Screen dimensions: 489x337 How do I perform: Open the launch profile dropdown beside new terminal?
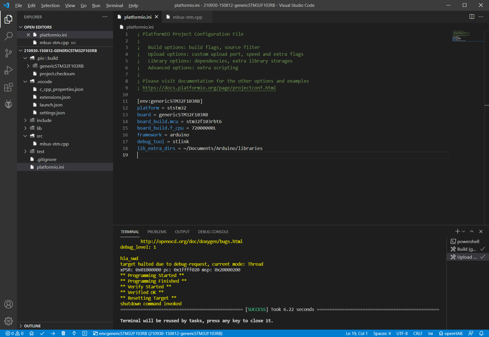[463, 231]
